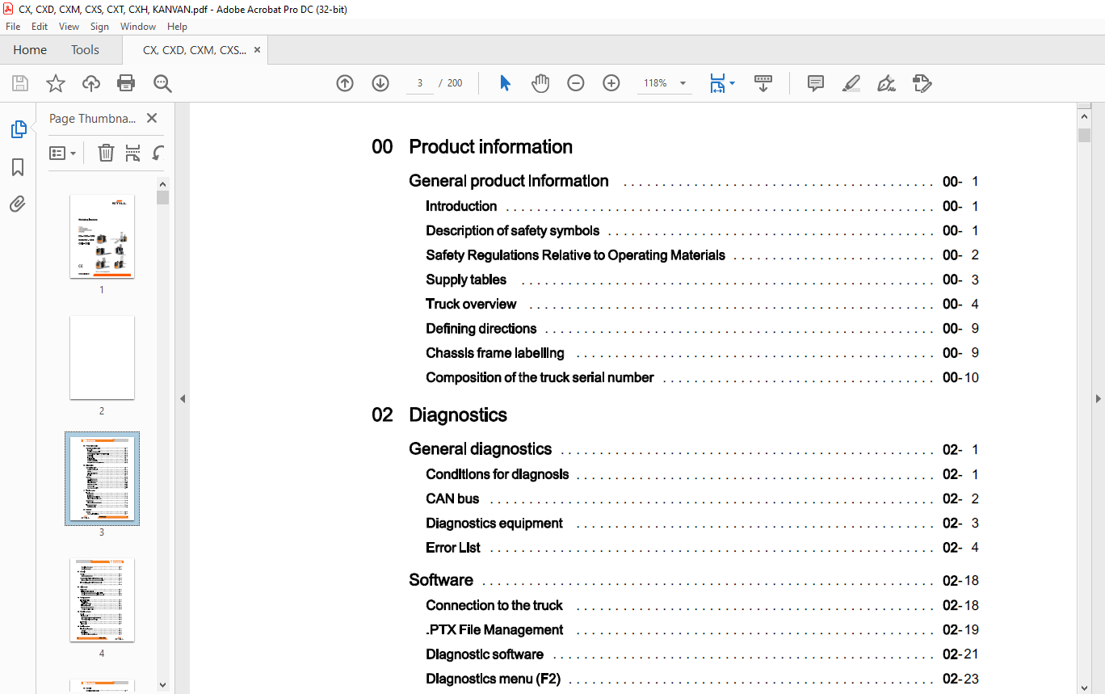This screenshot has width=1105, height=694.
Task: Expand the right tools pane arrow
Action: 1098,398
